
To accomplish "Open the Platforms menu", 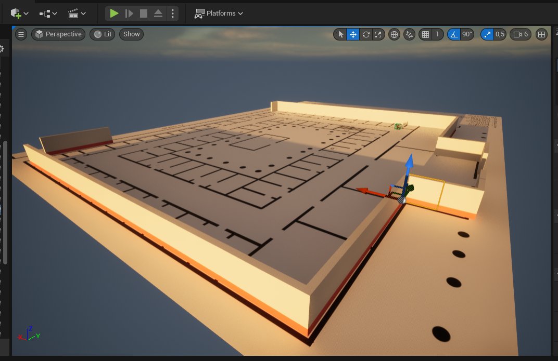I will click(x=219, y=14).
